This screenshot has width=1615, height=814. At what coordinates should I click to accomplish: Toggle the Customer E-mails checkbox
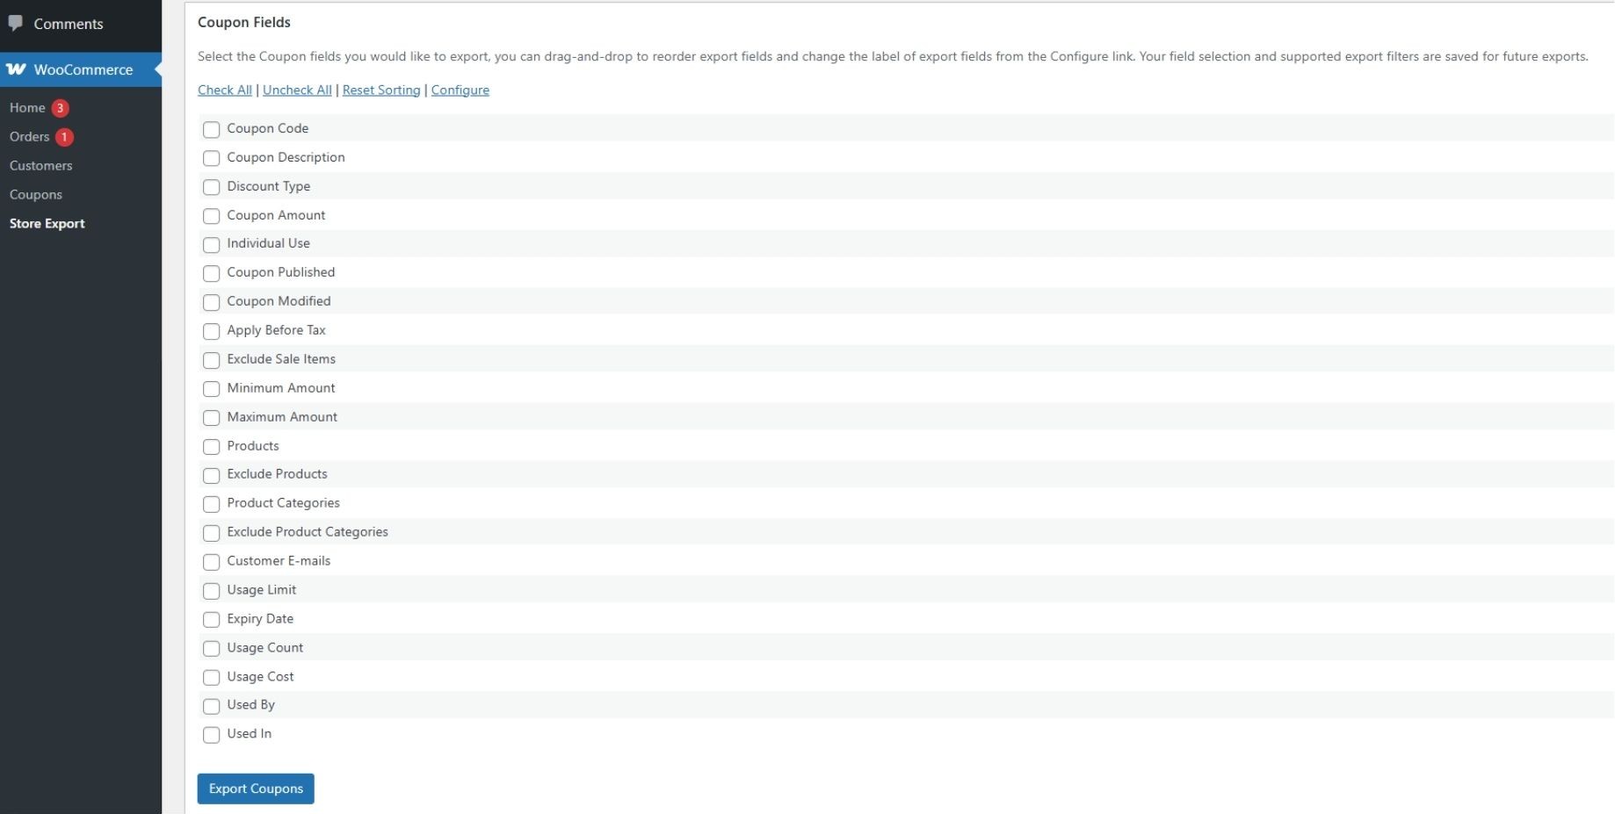click(x=211, y=562)
